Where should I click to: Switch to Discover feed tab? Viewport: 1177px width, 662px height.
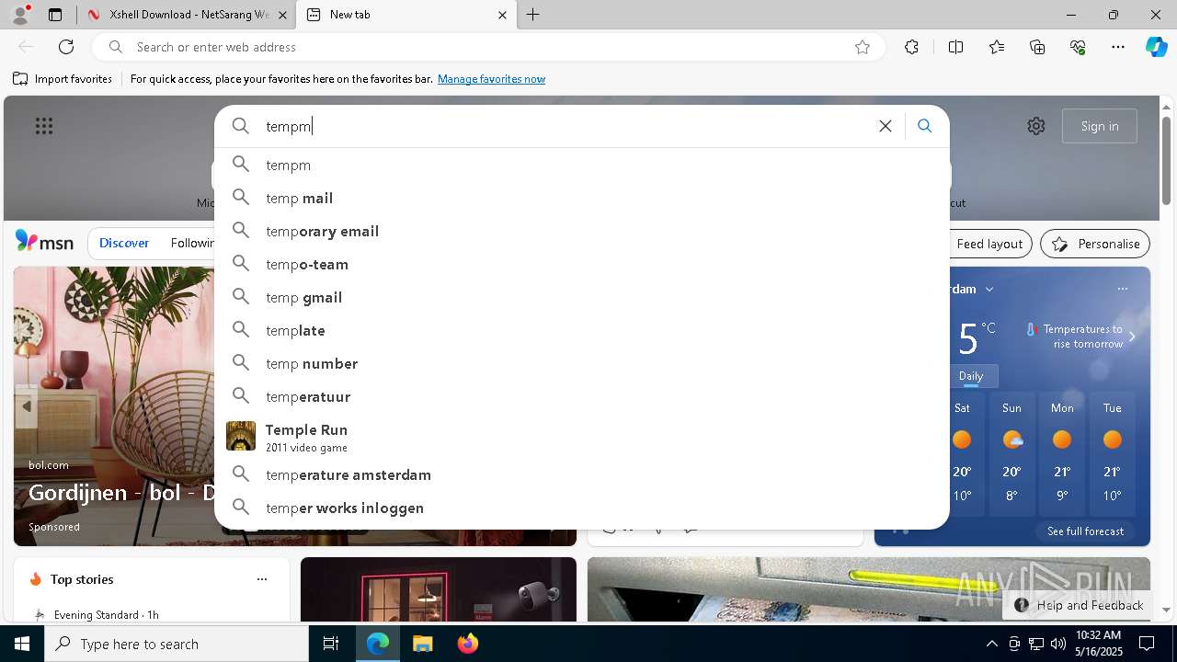tap(124, 243)
